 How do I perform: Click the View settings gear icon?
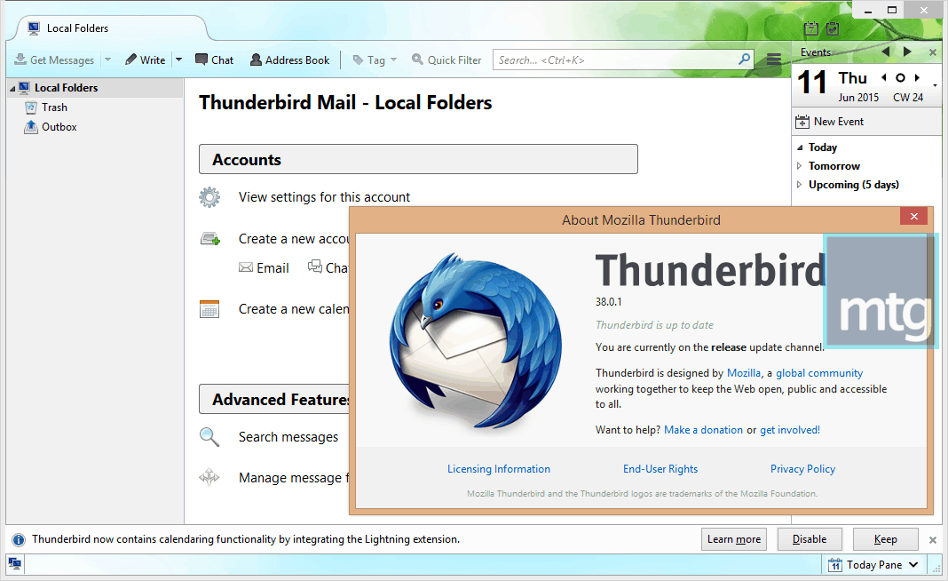point(209,197)
